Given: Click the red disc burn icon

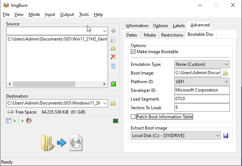Looking at the screenshot, I should pyautogui.click(x=29, y=120).
